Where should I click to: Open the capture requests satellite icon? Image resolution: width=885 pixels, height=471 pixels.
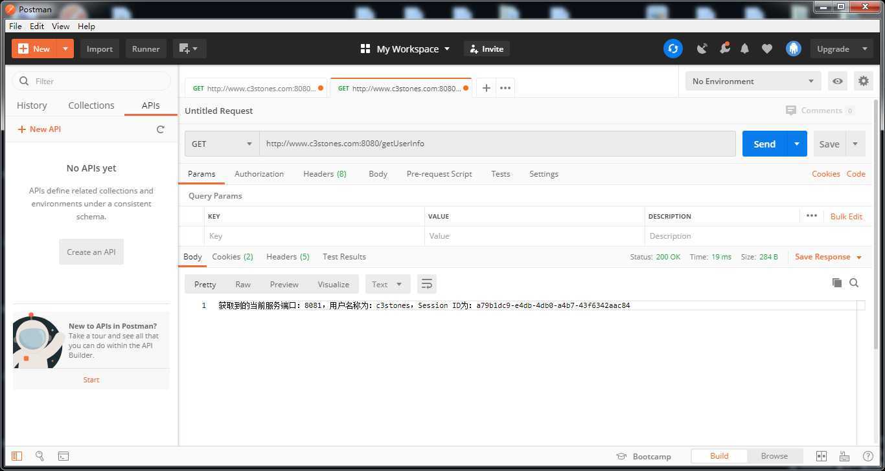(702, 49)
